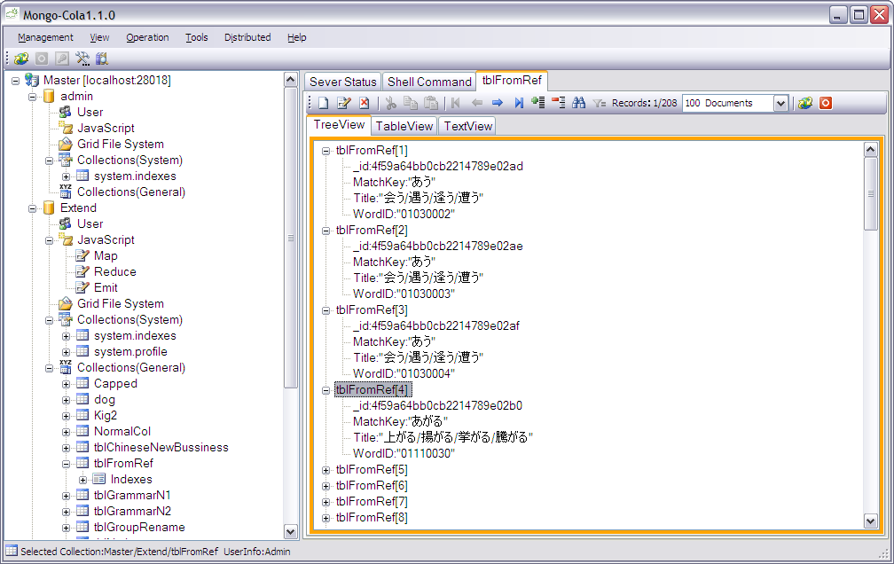Open the documents-per-page dropdown

780,103
